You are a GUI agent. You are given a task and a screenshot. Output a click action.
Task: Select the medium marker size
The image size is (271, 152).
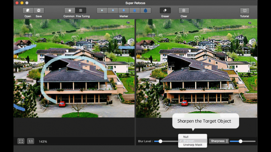pos(124,11)
